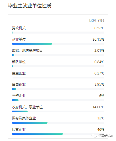
Task: Click the 民营企业 progress bar
Action: point(58,134)
